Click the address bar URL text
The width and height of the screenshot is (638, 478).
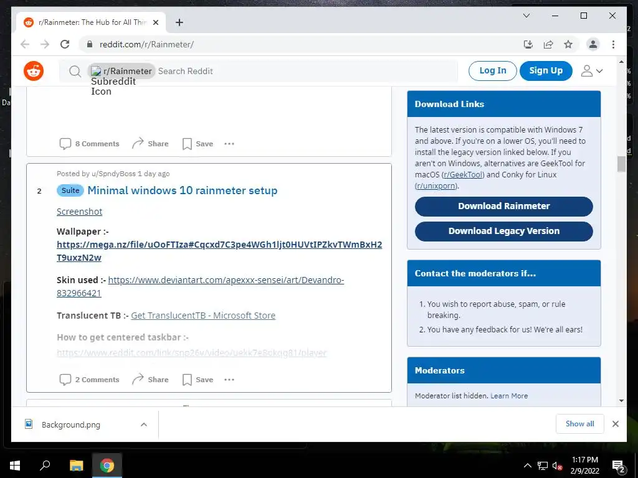(x=146, y=44)
